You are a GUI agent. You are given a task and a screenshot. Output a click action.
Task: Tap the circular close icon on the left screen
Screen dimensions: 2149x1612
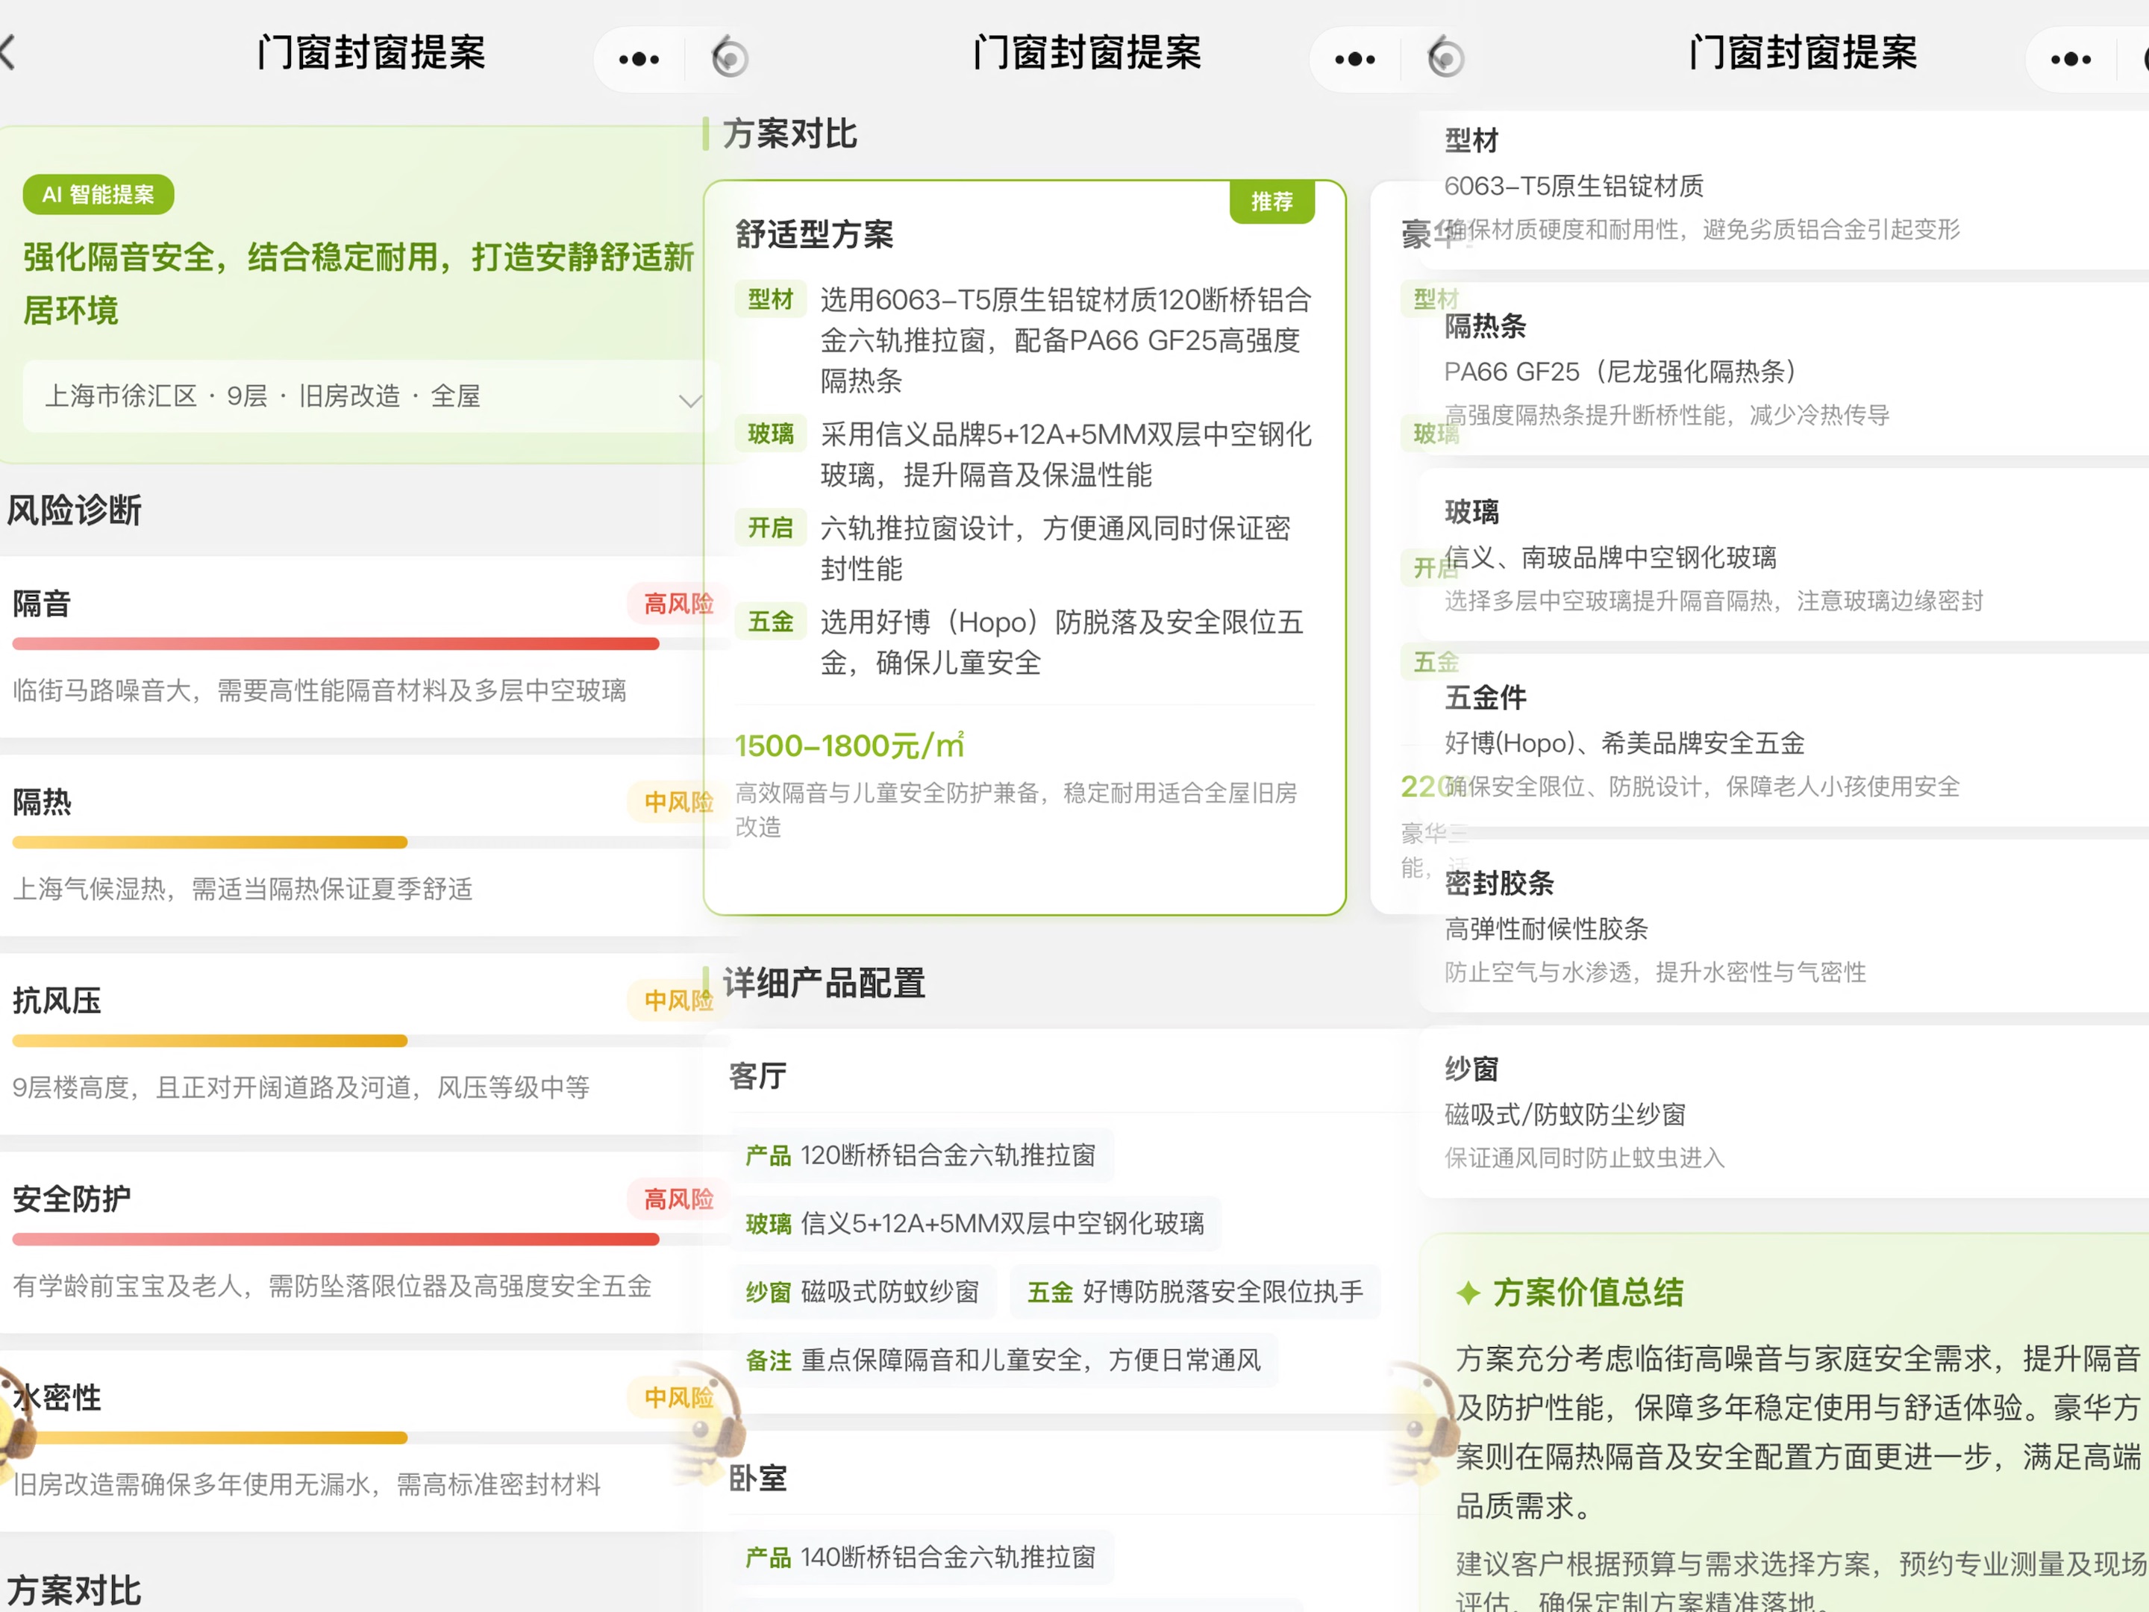pyautogui.click(x=730, y=57)
